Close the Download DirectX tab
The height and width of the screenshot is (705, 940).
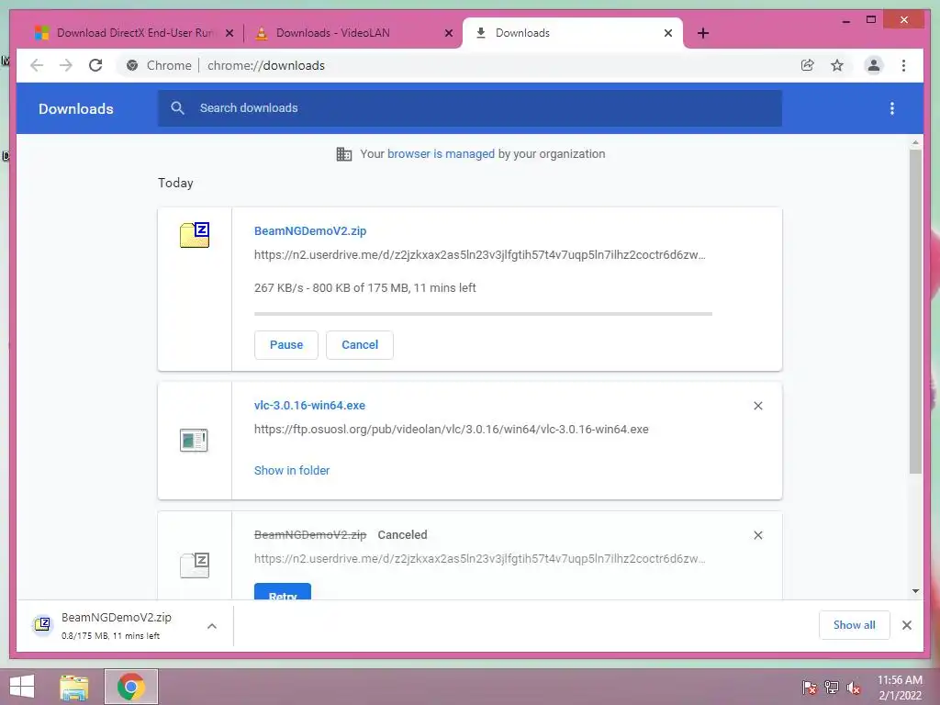point(229,33)
